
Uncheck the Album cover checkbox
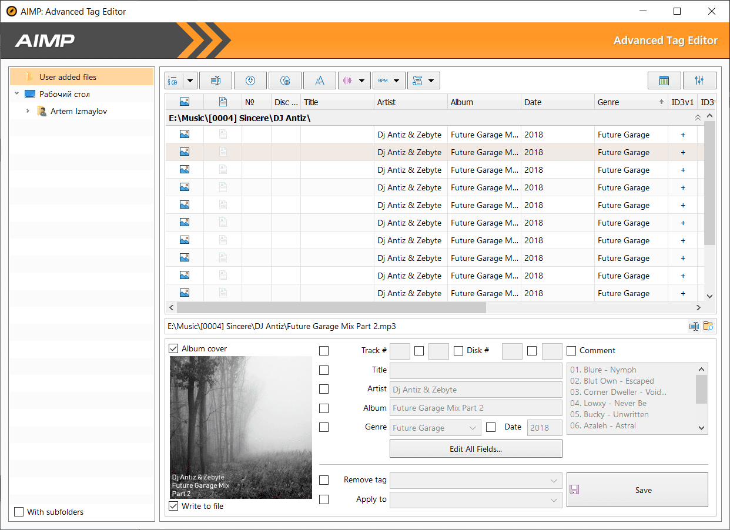[x=174, y=348]
